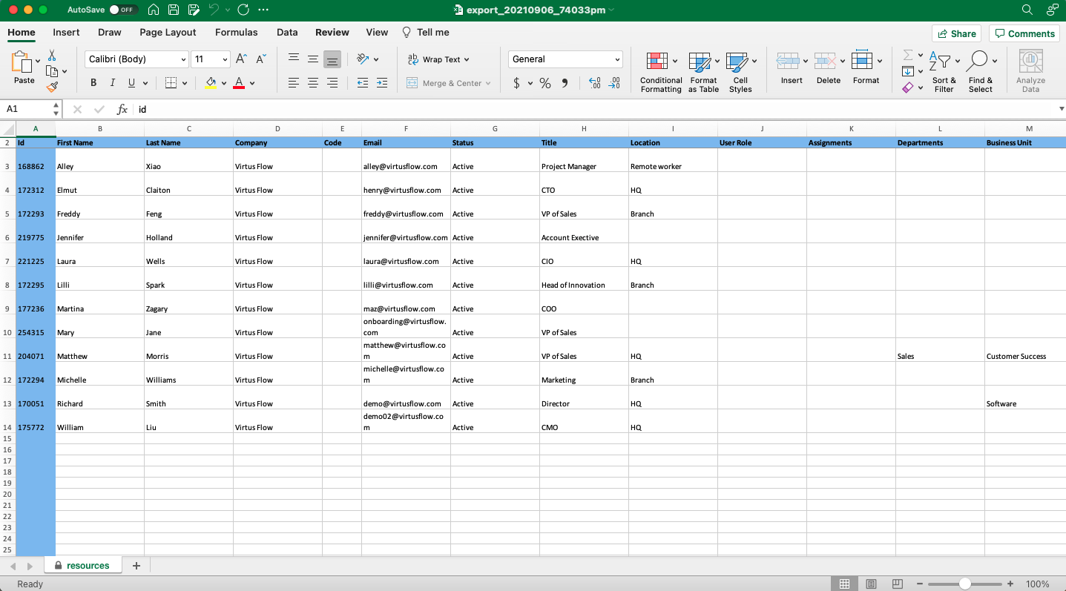
Task: Apply yellow fill color
Action: [x=211, y=83]
